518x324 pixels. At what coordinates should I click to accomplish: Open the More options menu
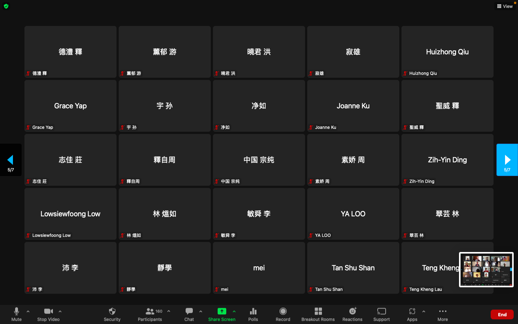[442, 314]
